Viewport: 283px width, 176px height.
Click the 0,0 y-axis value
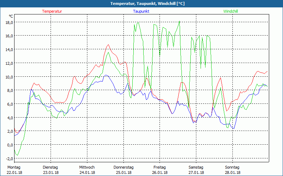coord(10,145)
